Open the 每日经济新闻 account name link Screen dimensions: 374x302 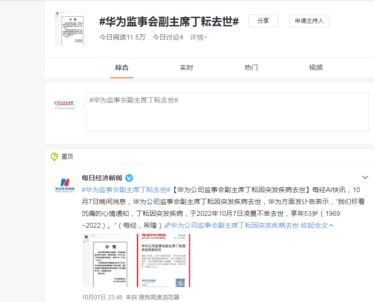point(102,178)
